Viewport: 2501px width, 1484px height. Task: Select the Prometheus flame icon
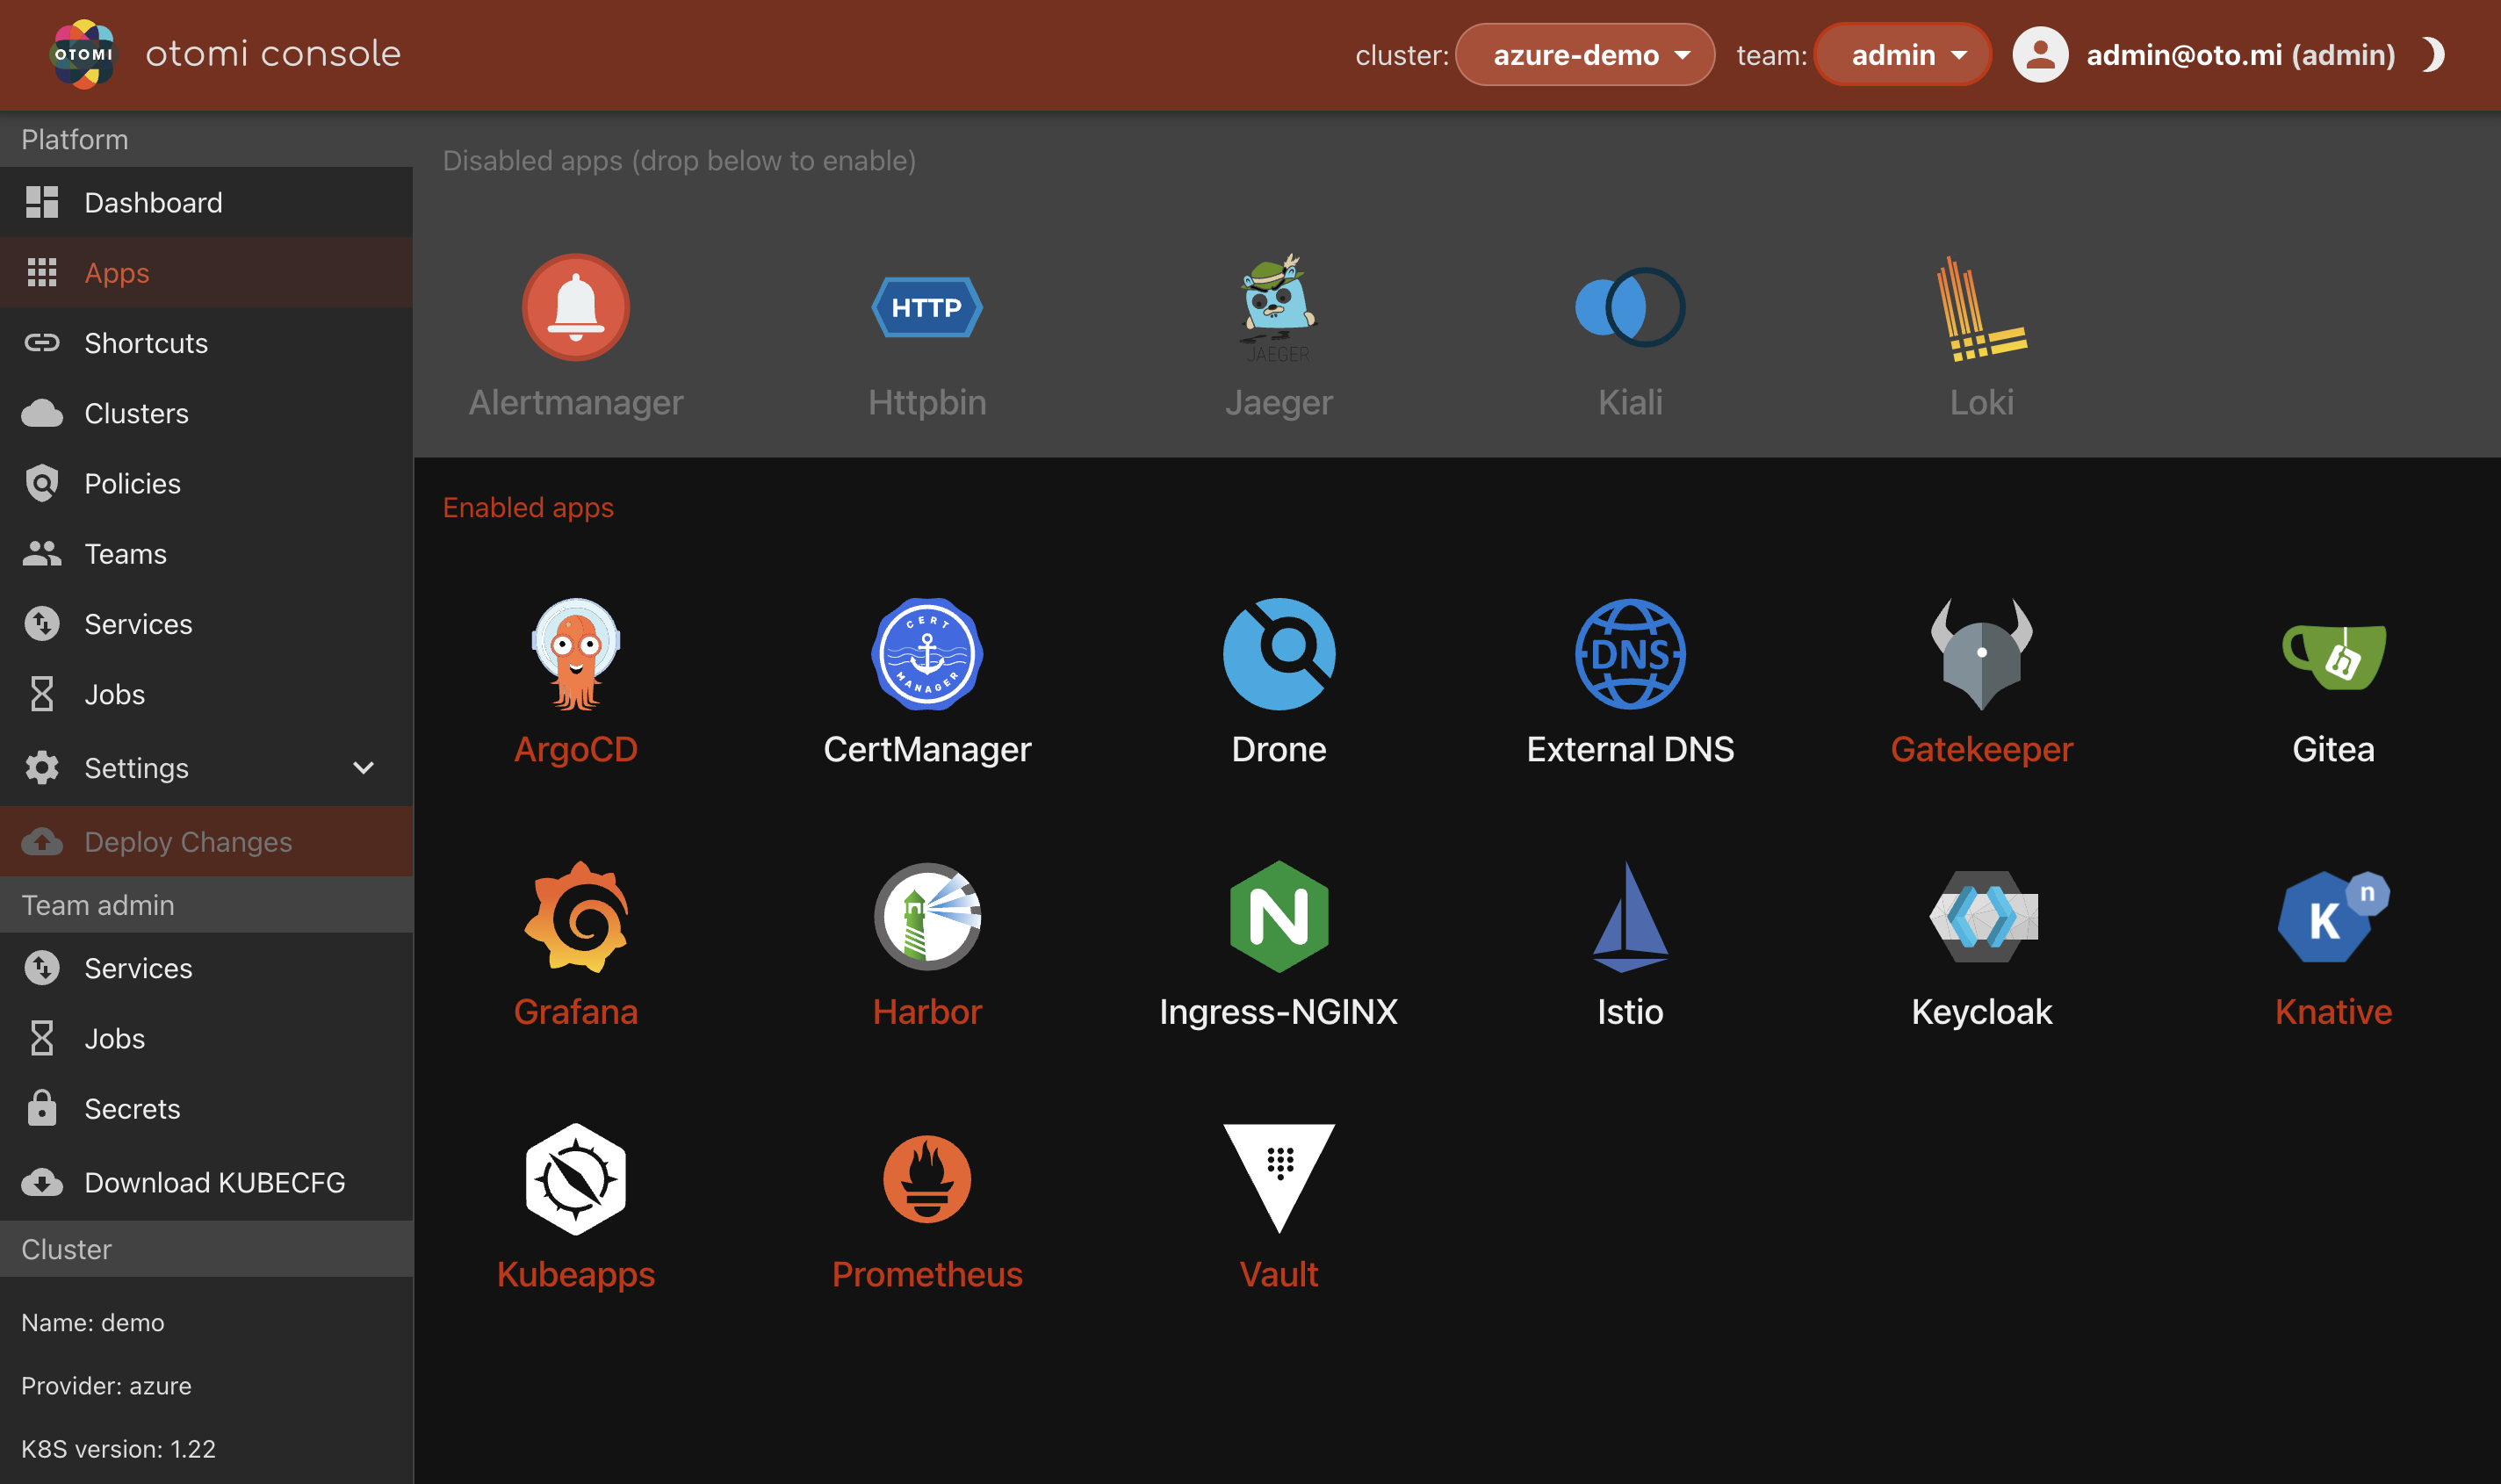tap(927, 1178)
